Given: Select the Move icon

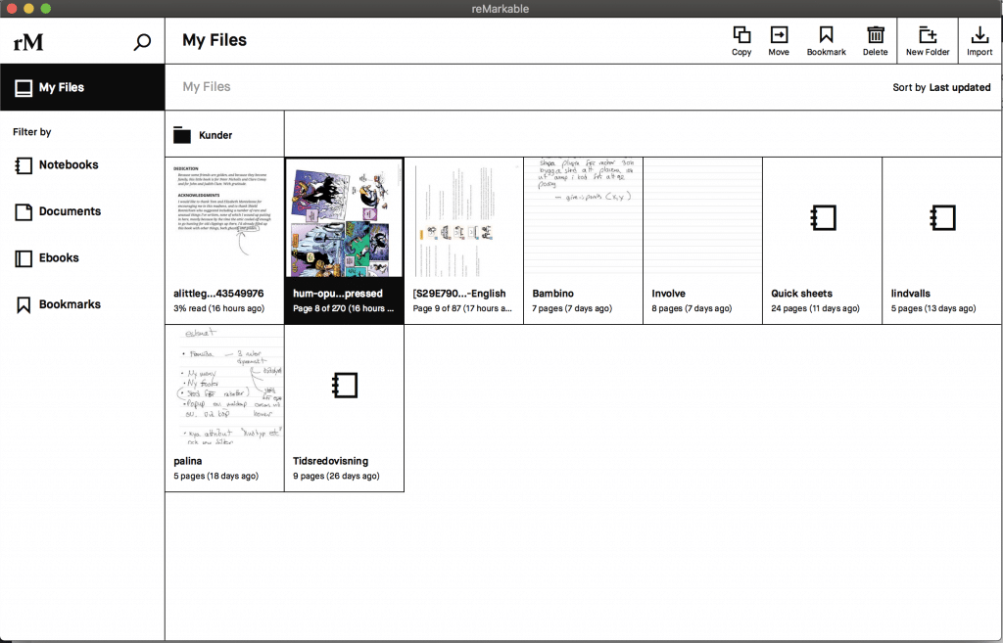Looking at the screenshot, I should [779, 39].
